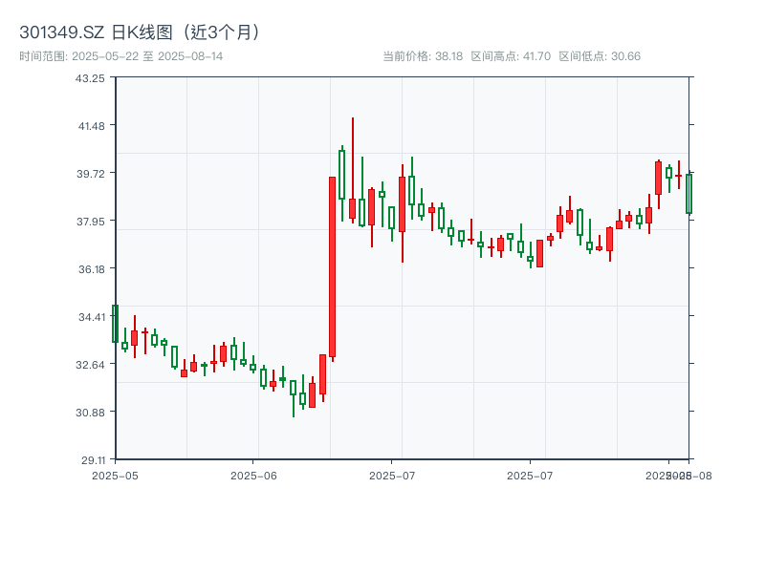
Task: Select the first 2025-07 x-axis label
Action: [392, 474]
